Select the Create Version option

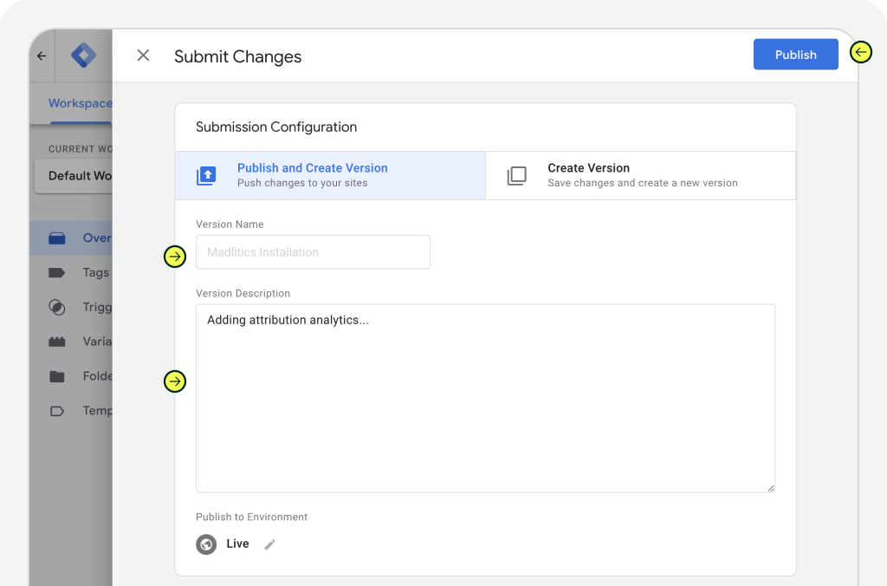click(640, 175)
